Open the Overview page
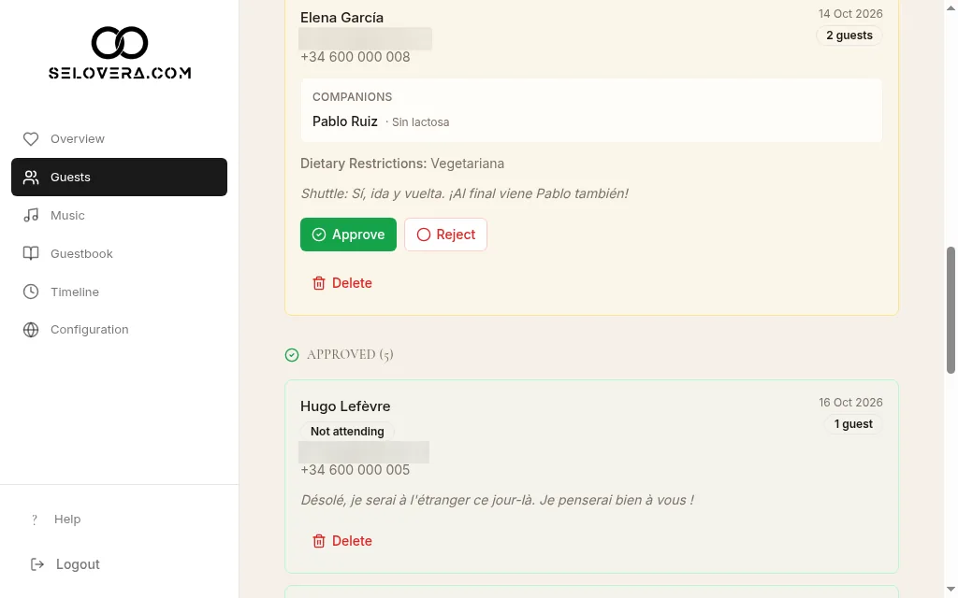 click(119, 139)
